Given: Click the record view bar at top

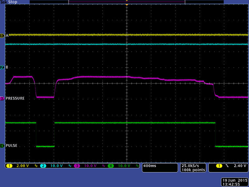Looking at the screenshot, I should click(x=127, y=2).
